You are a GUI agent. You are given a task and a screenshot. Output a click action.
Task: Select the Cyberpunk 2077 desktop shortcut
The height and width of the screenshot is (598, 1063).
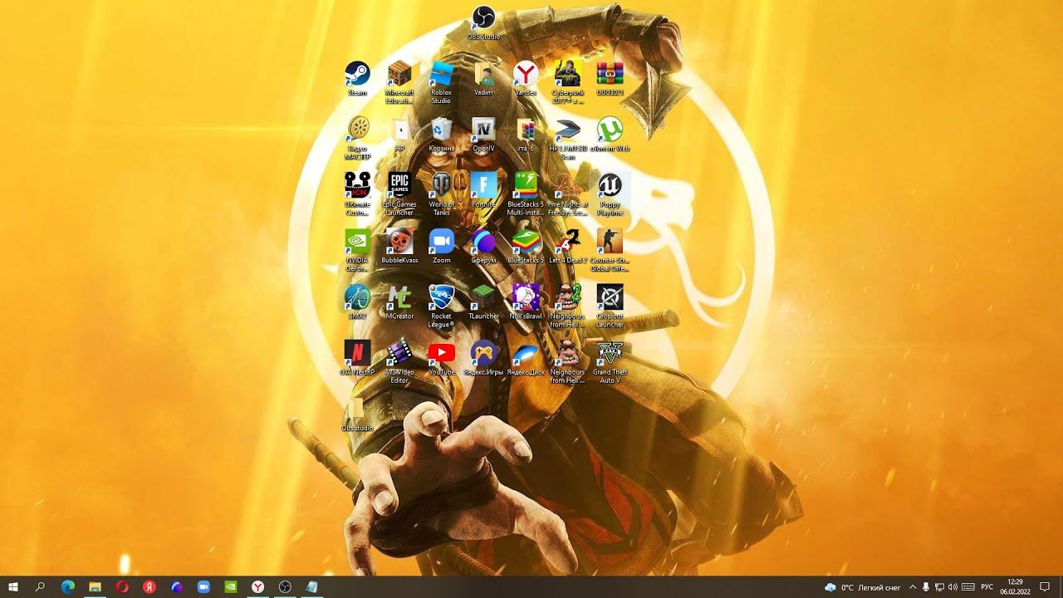point(568,82)
